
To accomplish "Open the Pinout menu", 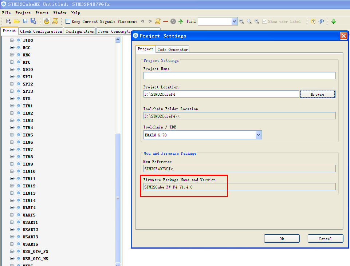I will click(42, 13).
